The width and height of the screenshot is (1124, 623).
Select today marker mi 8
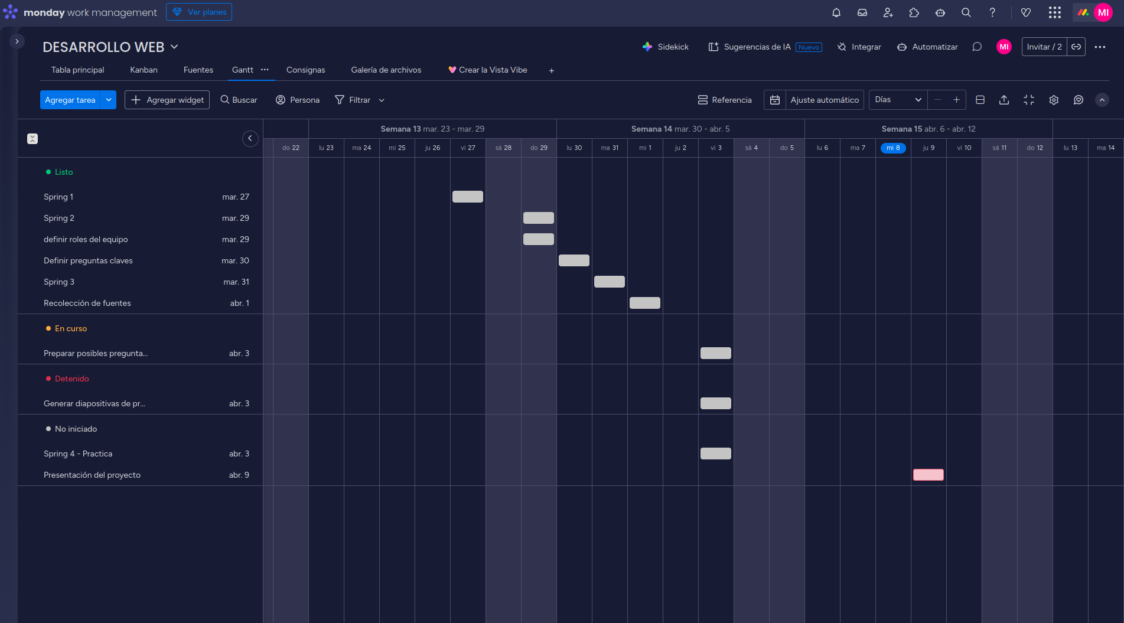tap(893, 148)
